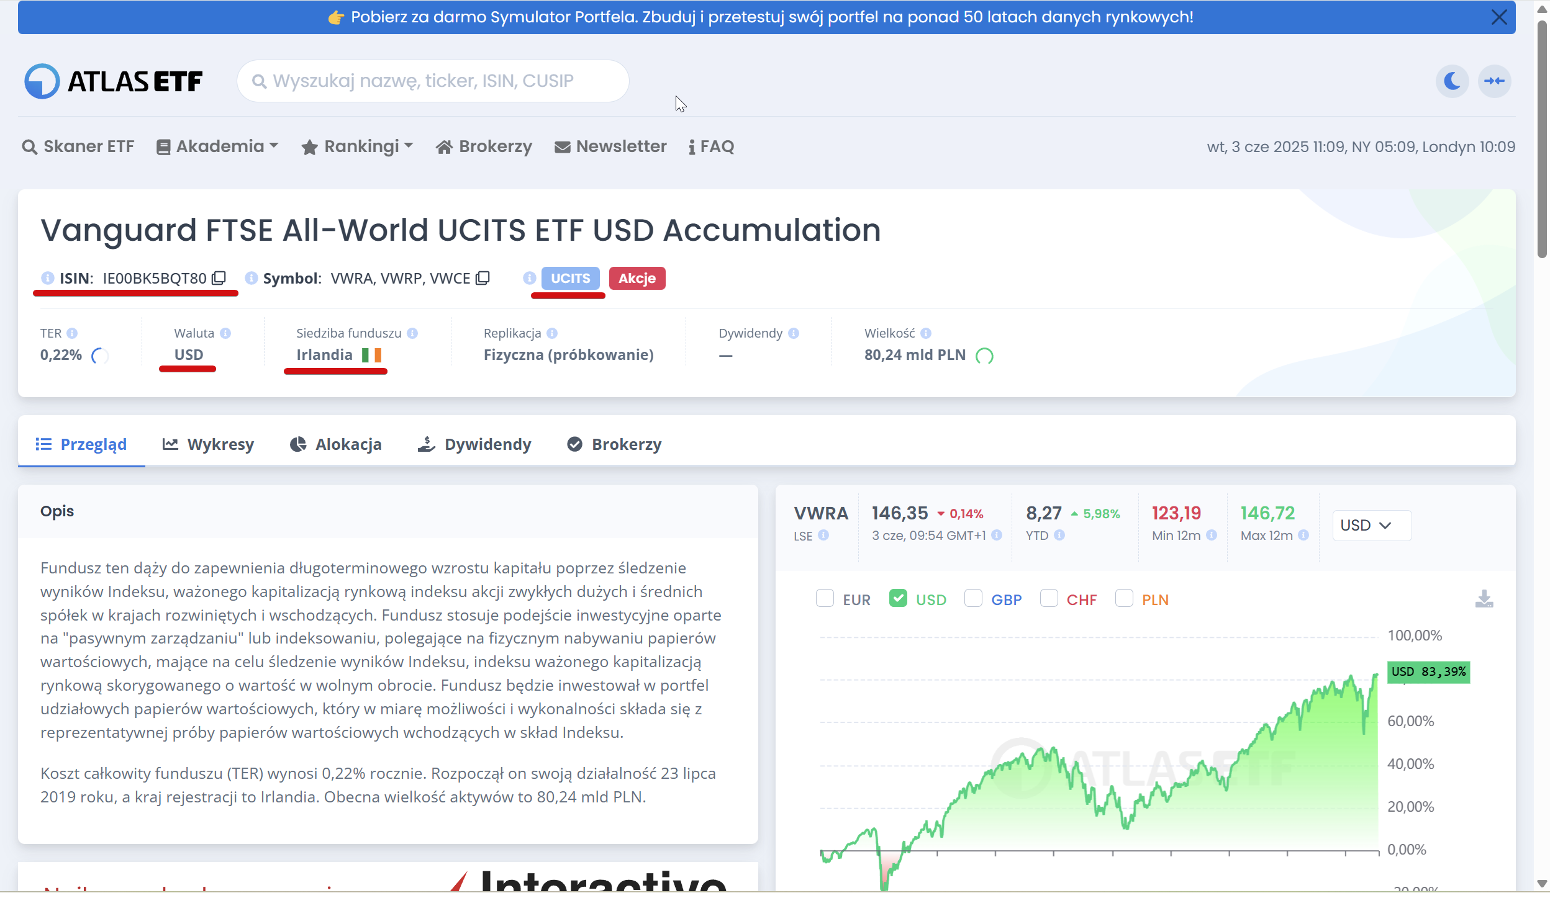Screen dimensions: 1550x911
Task: Click the info icon beside Wielkość
Action: (925, 333)
